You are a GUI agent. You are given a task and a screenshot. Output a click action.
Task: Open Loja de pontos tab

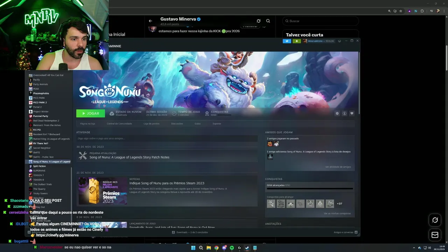pyautogui.click(x=152, y=124)
